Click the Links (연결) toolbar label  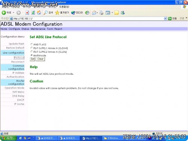tap(182, 18)
